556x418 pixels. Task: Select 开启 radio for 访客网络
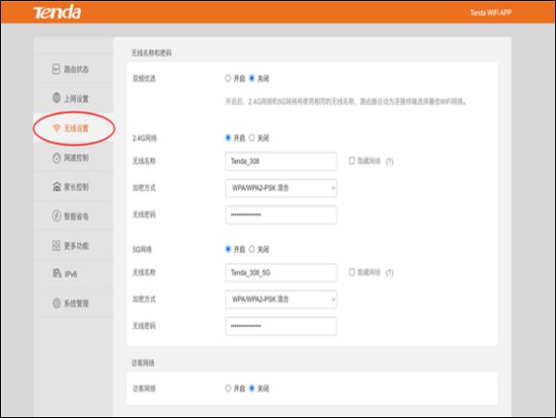coord(228,388)
